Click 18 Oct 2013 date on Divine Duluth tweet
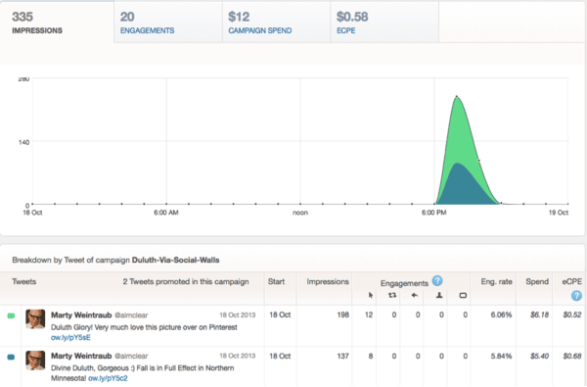Image resolution: width=587 pixels, height=387 pixels. [x=238, y=356]
